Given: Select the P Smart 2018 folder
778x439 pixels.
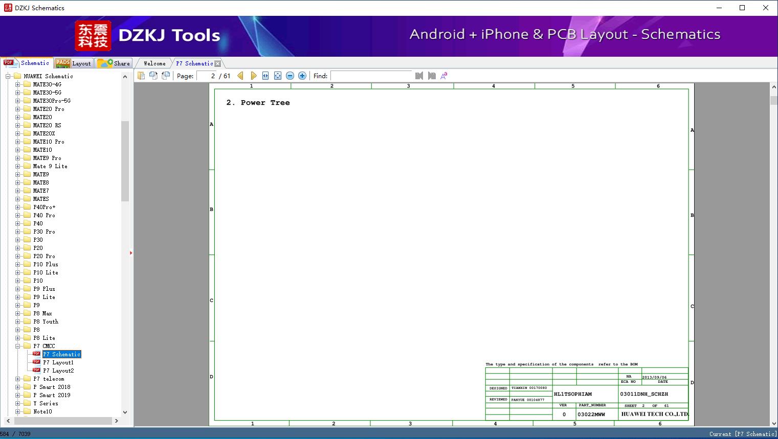Looking at the screenshot, I should click(52, 387).
